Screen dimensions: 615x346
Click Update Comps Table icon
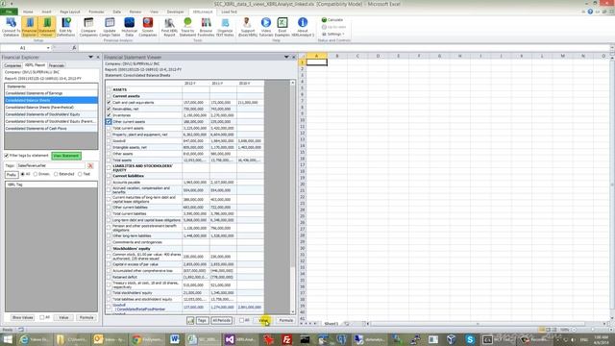pos(110,27)
